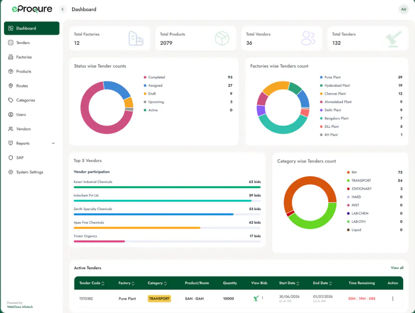Click quantity value 10000
Viewport: 415px width, 313px height.
click(228, 298)
